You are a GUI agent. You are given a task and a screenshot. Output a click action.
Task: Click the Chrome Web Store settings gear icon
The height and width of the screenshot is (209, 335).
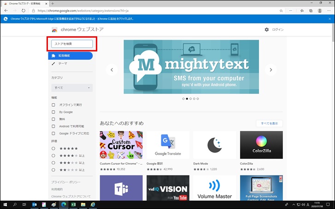pos(266,29)
